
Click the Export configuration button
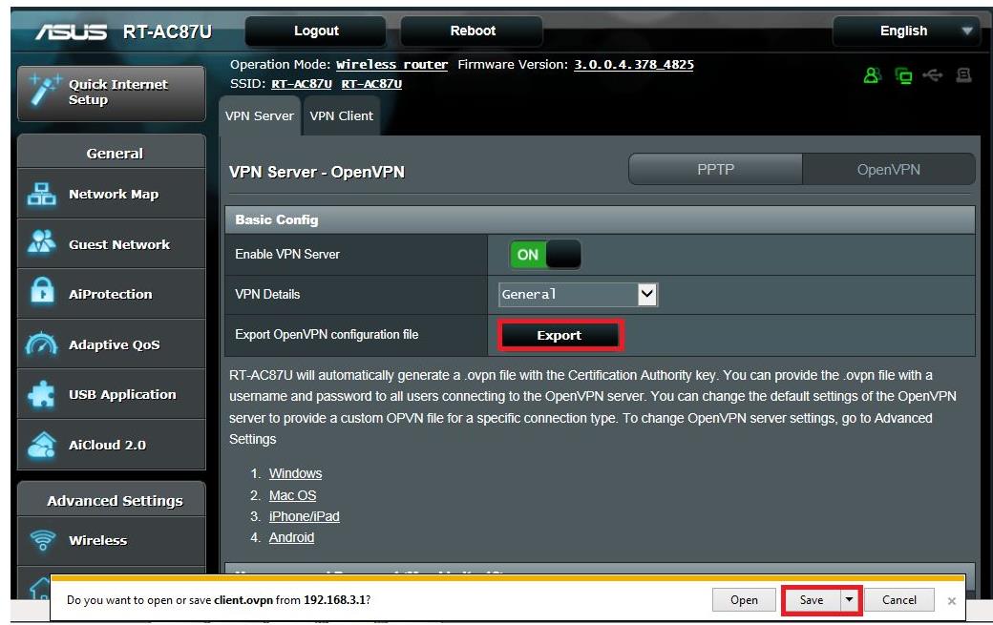click(560, 335)
